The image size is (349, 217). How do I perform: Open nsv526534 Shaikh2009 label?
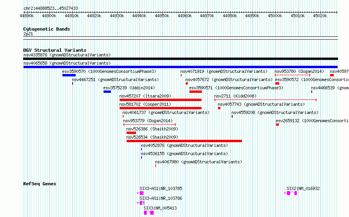[x=152, y=137]
